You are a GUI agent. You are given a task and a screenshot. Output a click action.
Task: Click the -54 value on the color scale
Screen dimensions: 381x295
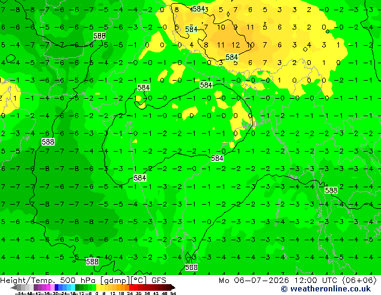[x=19, y=294]
